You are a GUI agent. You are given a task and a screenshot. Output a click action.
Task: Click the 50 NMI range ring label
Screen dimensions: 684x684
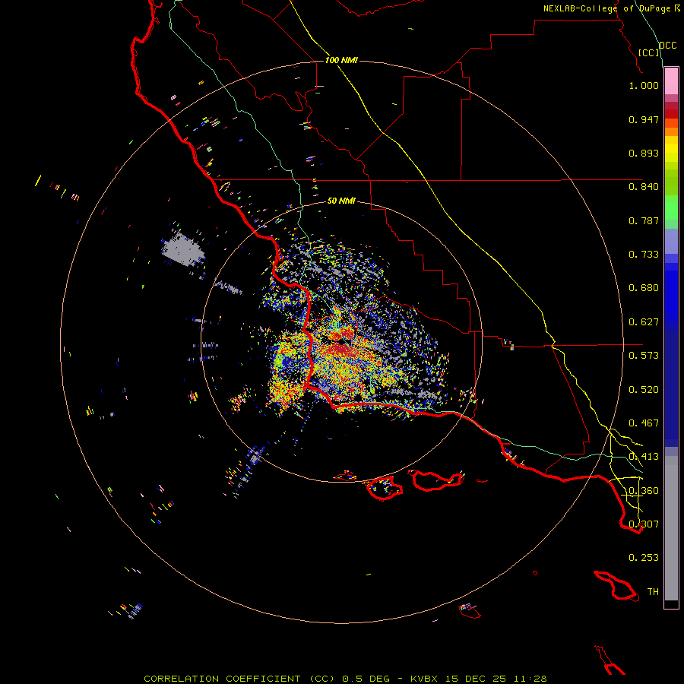click(341, 201)
